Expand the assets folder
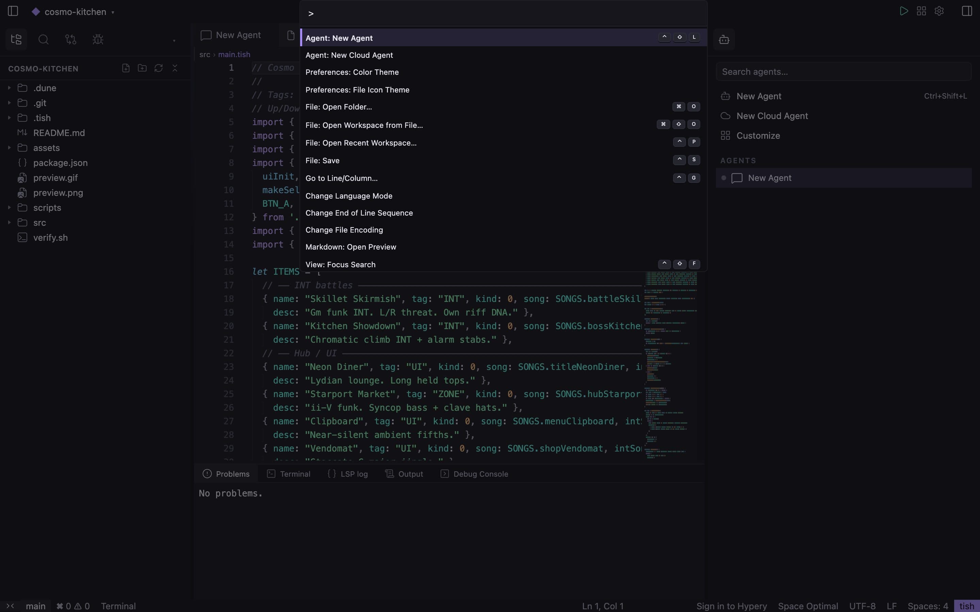980x612 pixels. [x=9, y=148]
